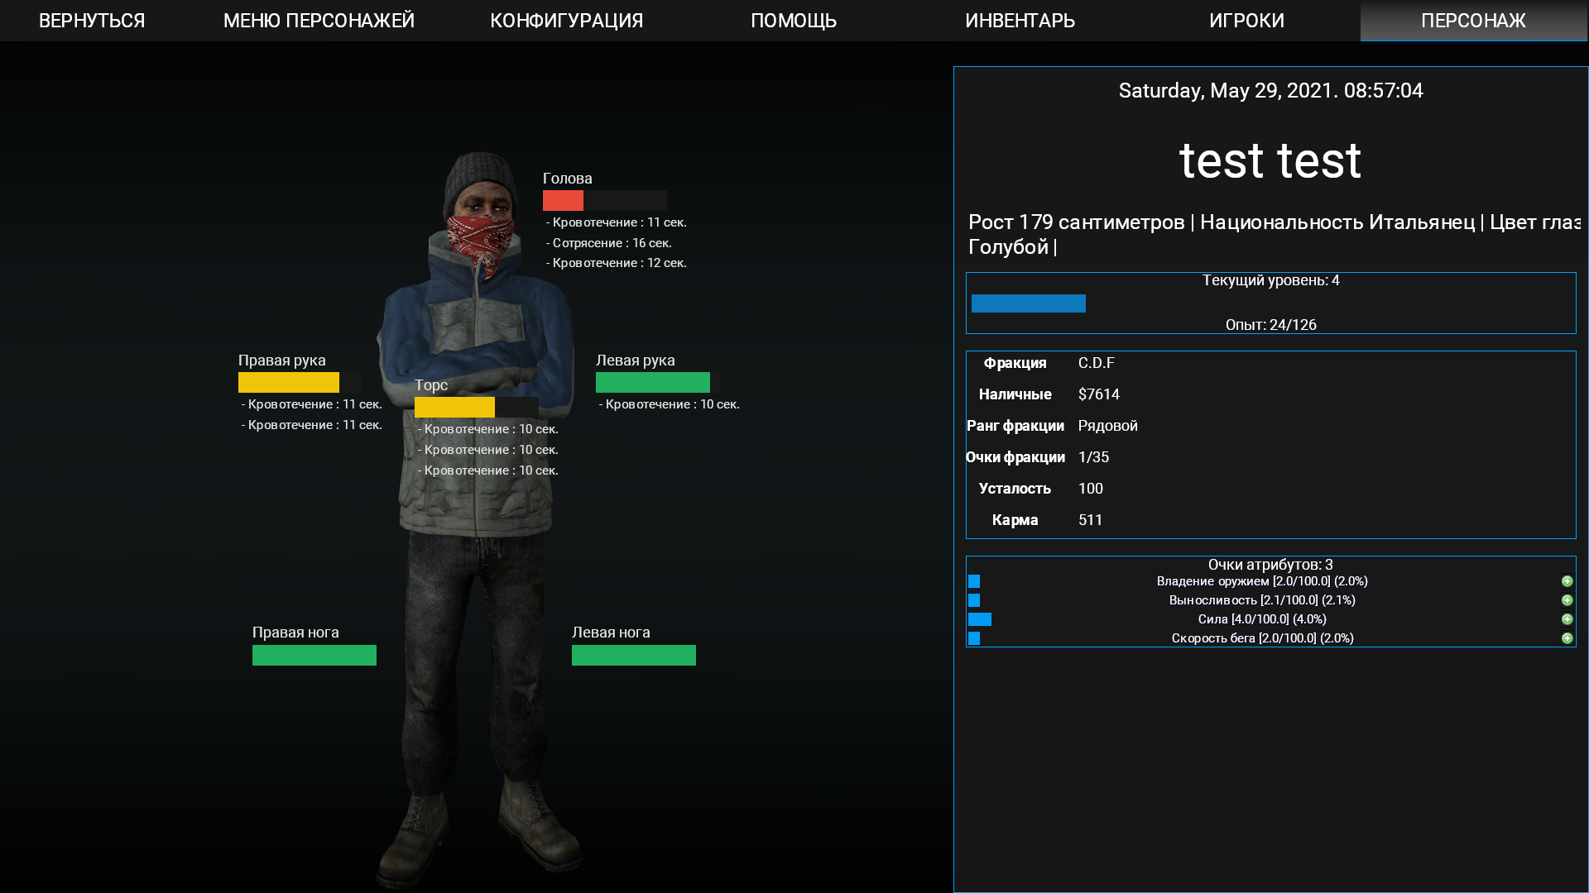1589x893 pixels.
Task: Click plus icon for Владение оружием attribute
Action: pos(1567,581)
